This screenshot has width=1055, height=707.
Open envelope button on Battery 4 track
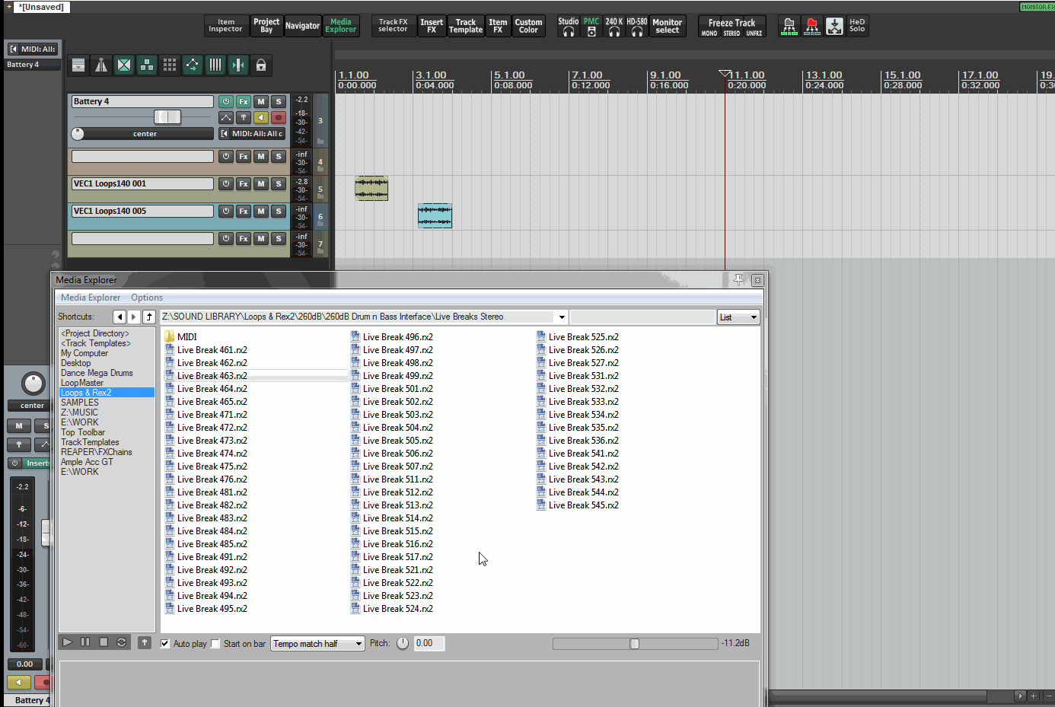tap(226, 117)
